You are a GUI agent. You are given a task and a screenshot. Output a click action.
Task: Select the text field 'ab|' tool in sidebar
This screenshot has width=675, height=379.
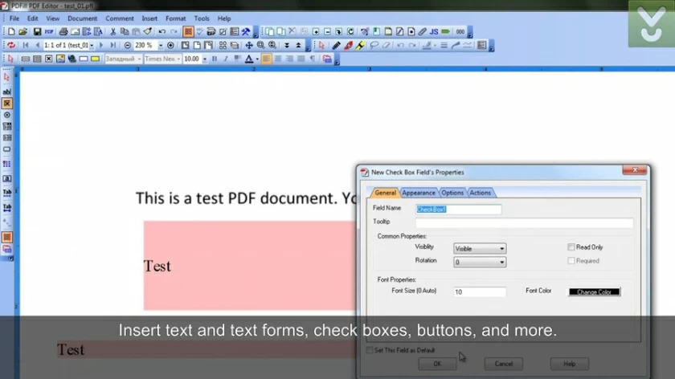[7, 92]
